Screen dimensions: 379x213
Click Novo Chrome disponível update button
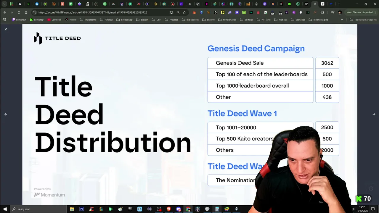[361, 12]
